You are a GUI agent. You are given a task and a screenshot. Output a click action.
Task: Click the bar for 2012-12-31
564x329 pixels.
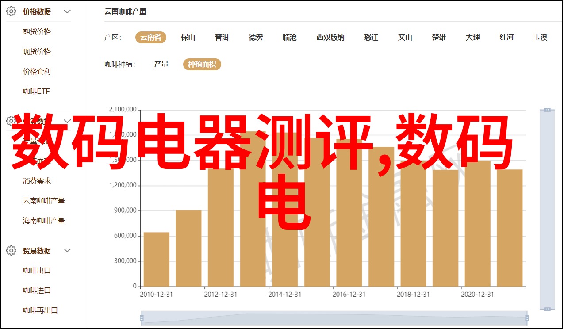(221, 227)
